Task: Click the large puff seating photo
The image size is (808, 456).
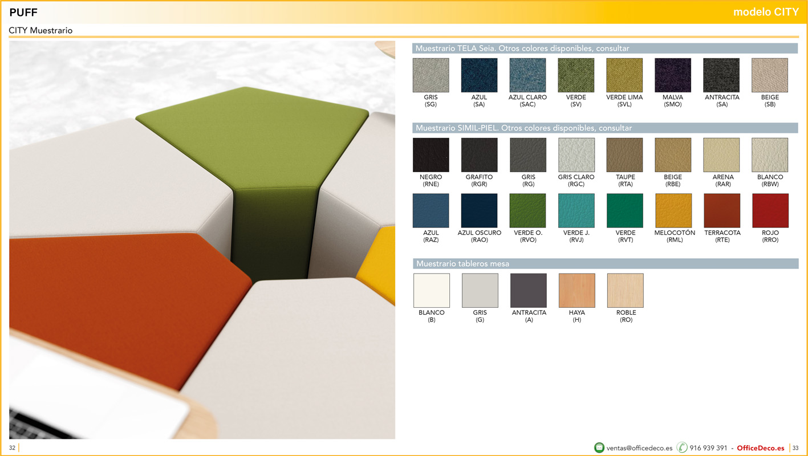Action: pyautogui.click(x=202, y=239)
